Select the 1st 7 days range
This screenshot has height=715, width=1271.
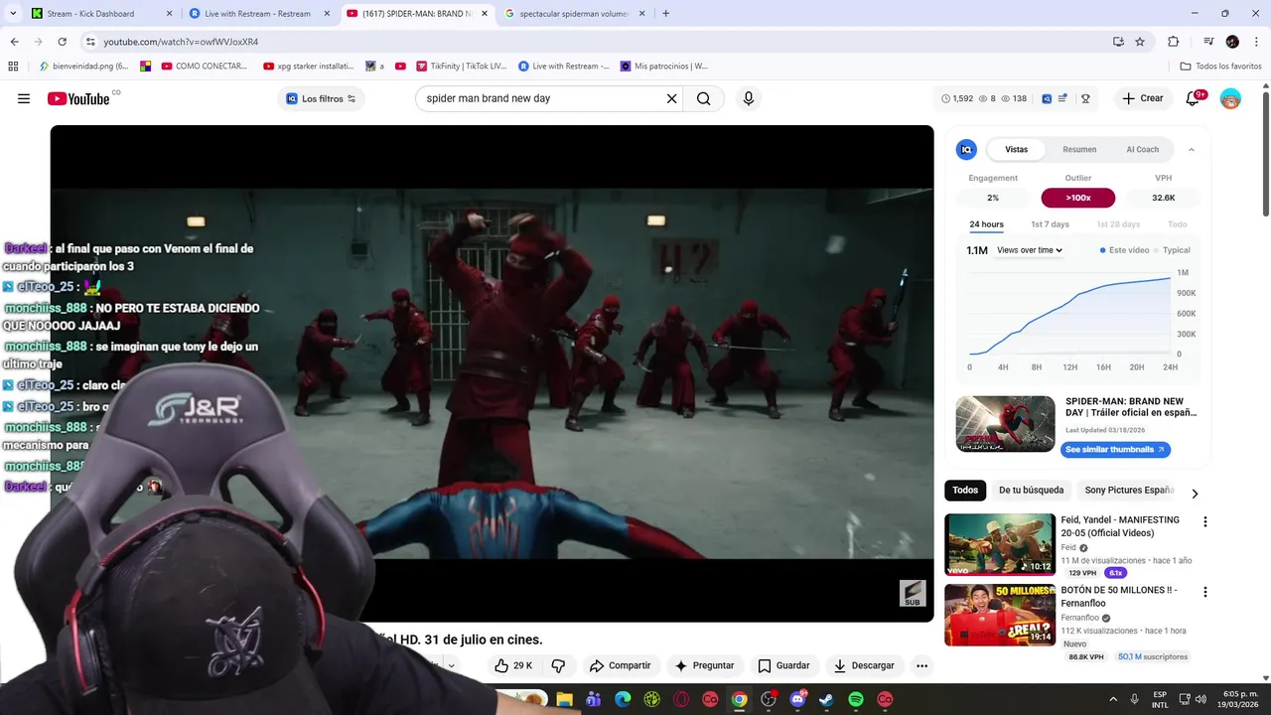(1050, 224)
